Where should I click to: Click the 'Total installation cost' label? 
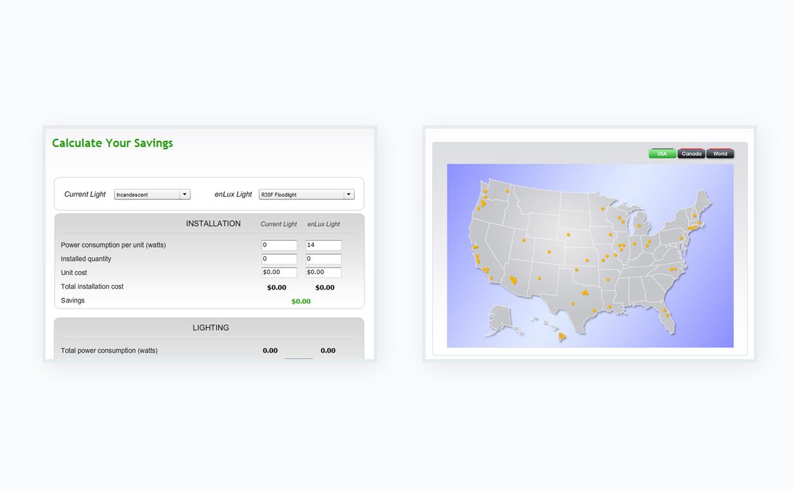[x=92, y=286]
